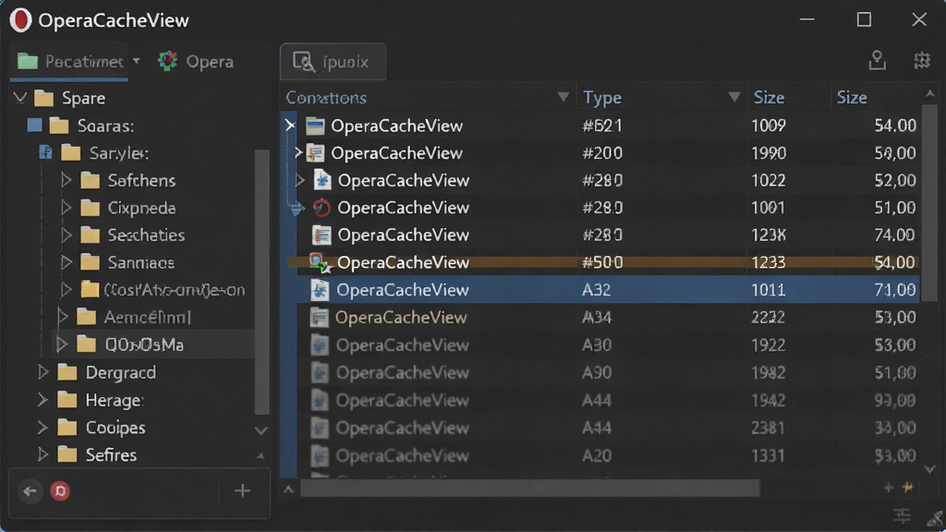Click the blue file icon in the 1022 row

[322, 180]
